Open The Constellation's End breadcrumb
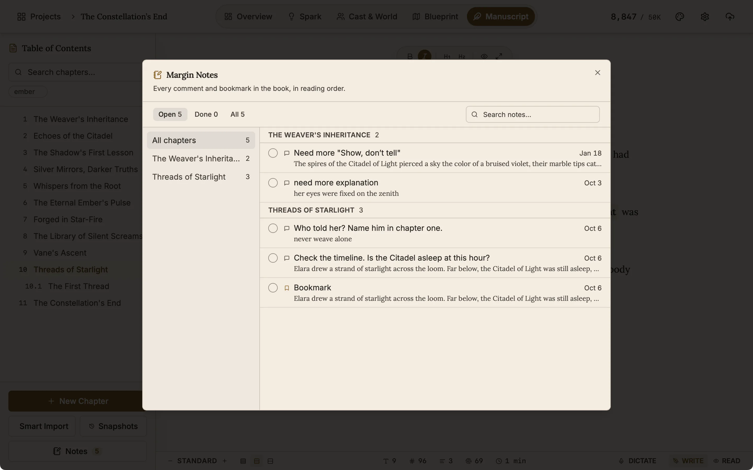753x470 pixels. click(x=124, y=16)
